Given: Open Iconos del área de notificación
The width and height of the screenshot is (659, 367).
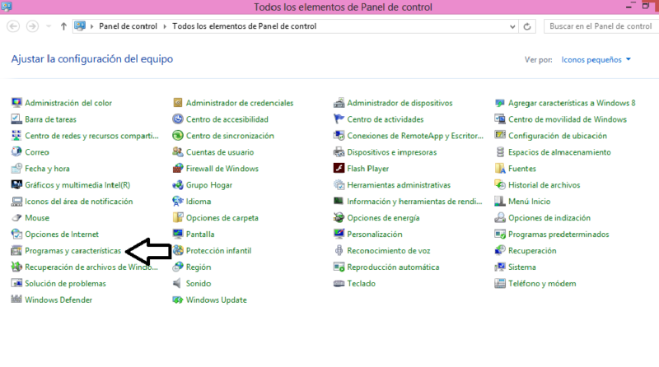Looking at the screenshot, I should (78, 201).
